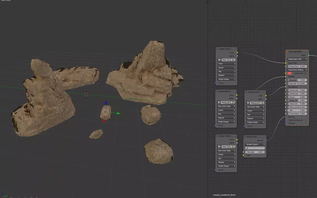The image size is (317, 198).
Task: Unlink image with X in Metallic texture node
Action: pos(234,102)
